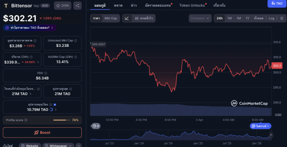This screenshot has height=147, width=287.
Task: Click the TradingView chart type option
Action: (x=143, y=18)
